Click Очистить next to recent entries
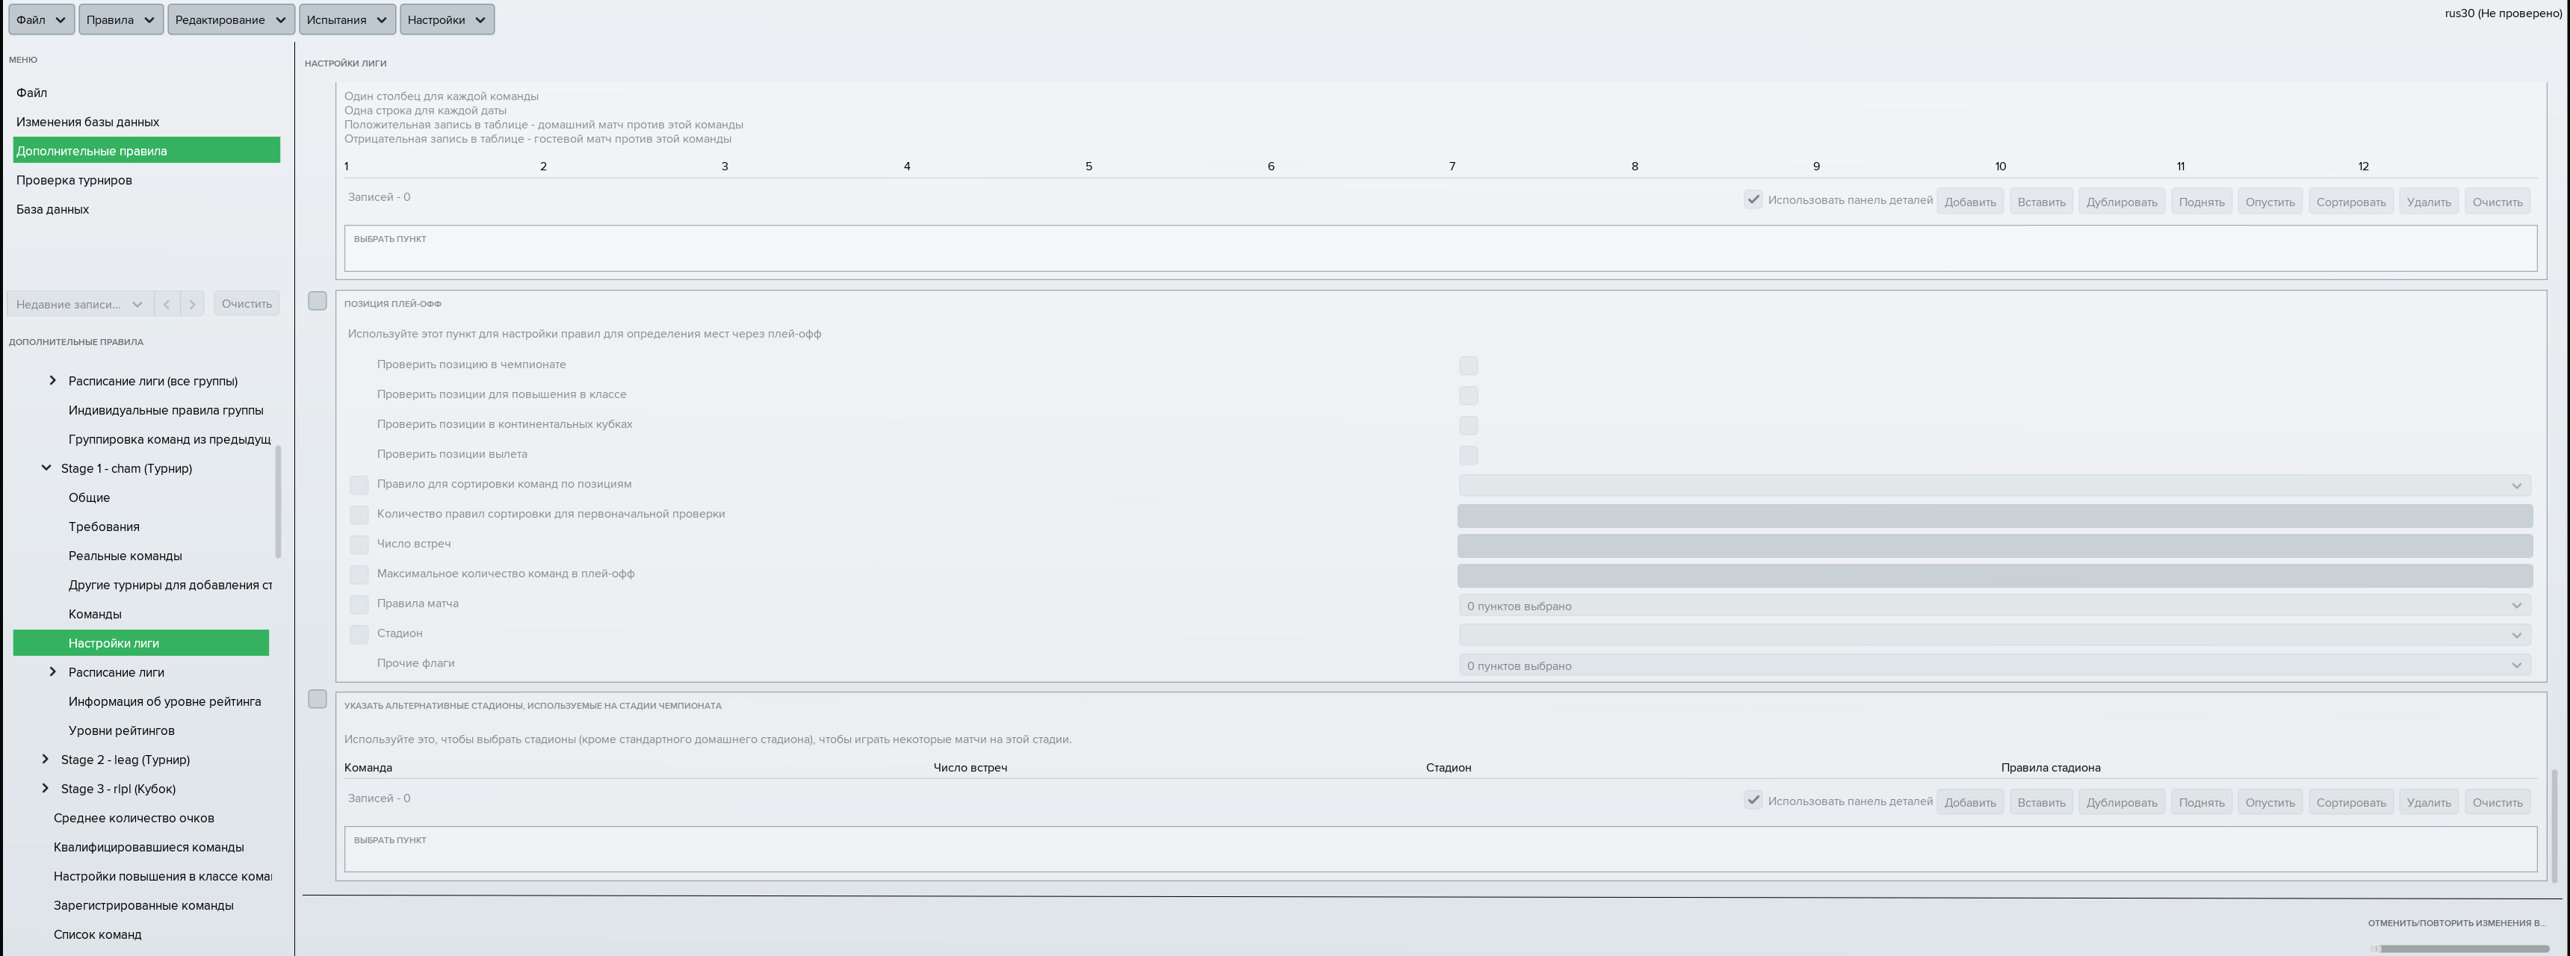The image size is (2570, 956). coord(247,304)
